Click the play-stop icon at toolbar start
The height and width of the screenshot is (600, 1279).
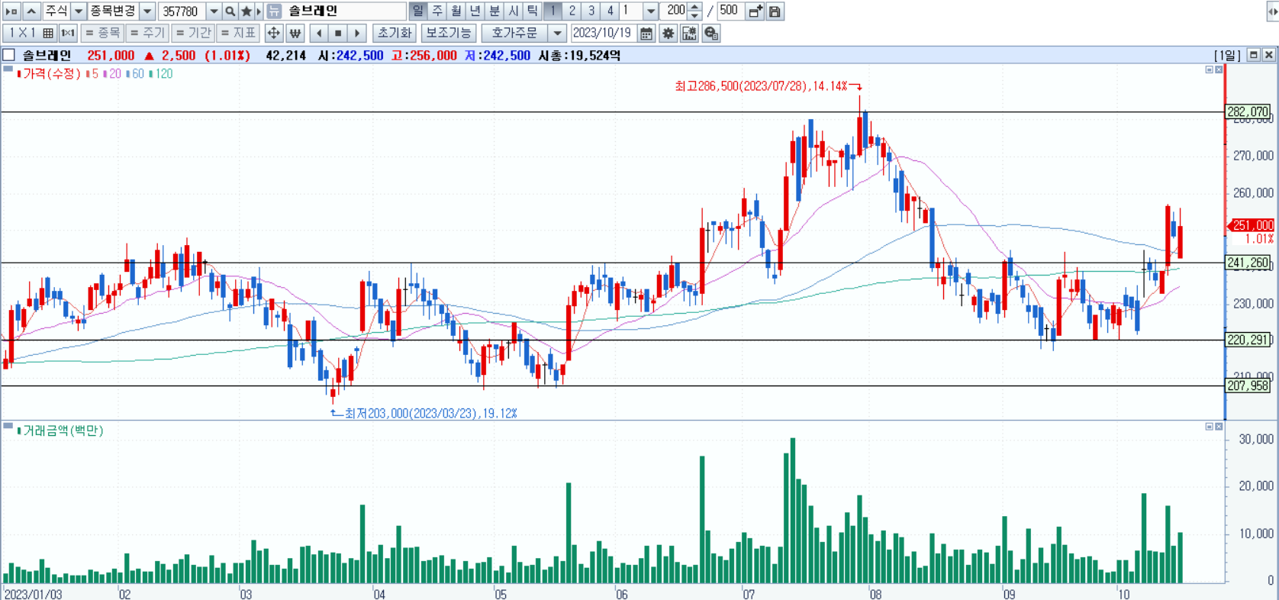click(x=11, y=11)
